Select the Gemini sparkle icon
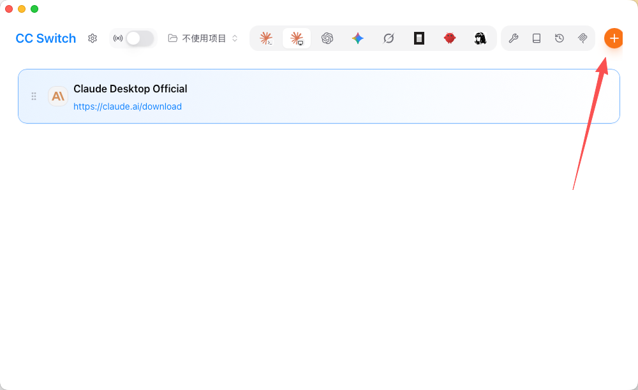This screenshot has height=390, width=638. pos(358,38)
